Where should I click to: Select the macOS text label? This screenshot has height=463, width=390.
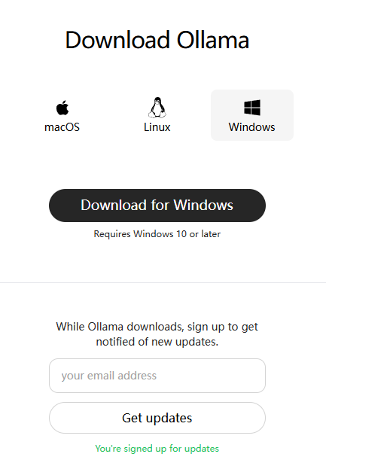[62, 127]
